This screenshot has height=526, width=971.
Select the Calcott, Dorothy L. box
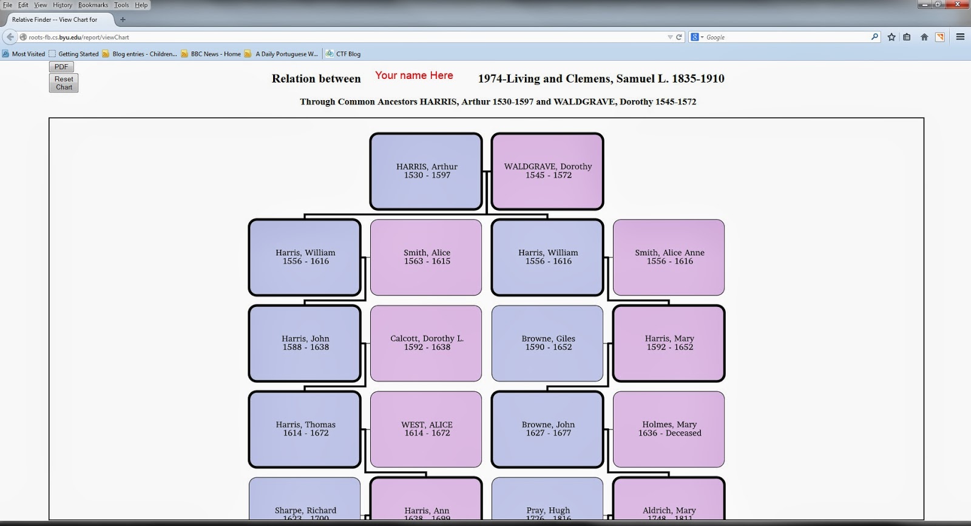426,343
